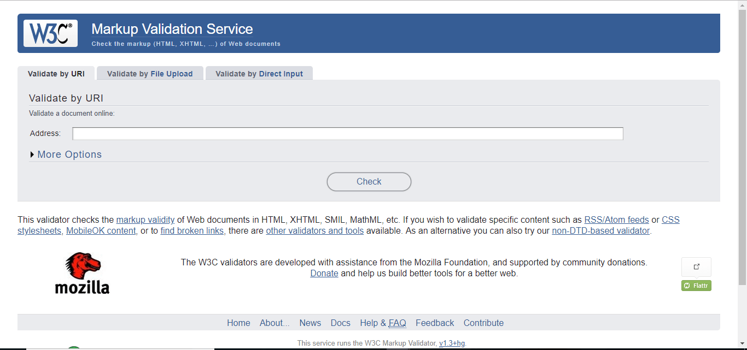747x350 pixels.
Task: Click the find broken links link
Action: 192,231
